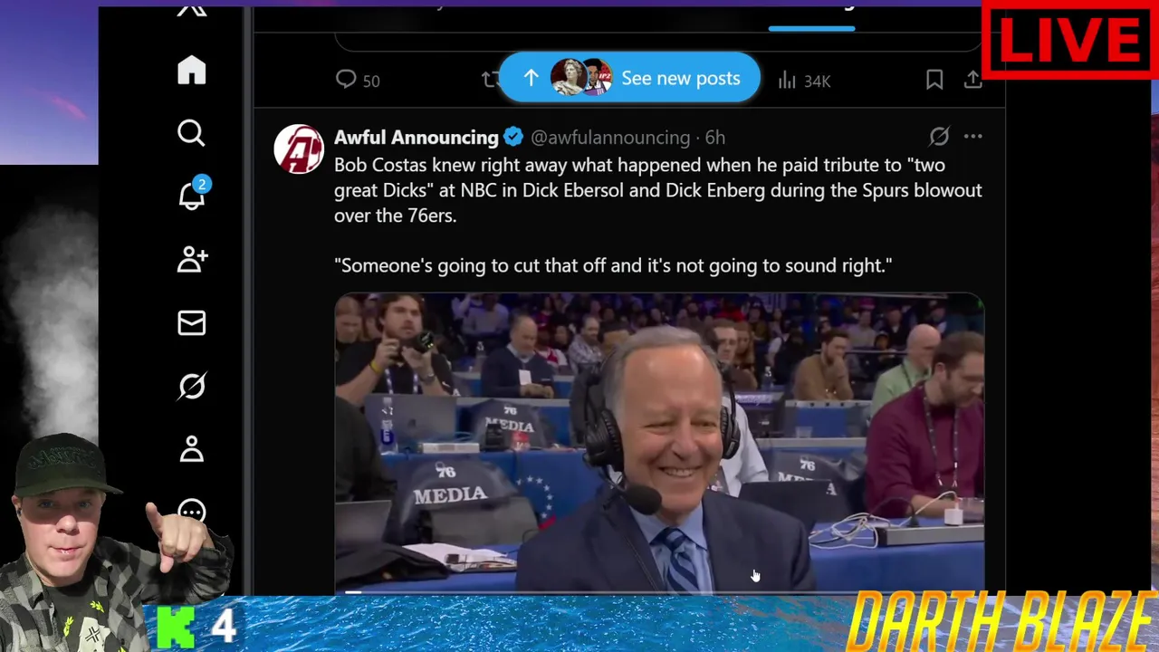Screen dimensions: 1159x652
Task: Click See new posts pill button
Action: [x=629, y=78]
